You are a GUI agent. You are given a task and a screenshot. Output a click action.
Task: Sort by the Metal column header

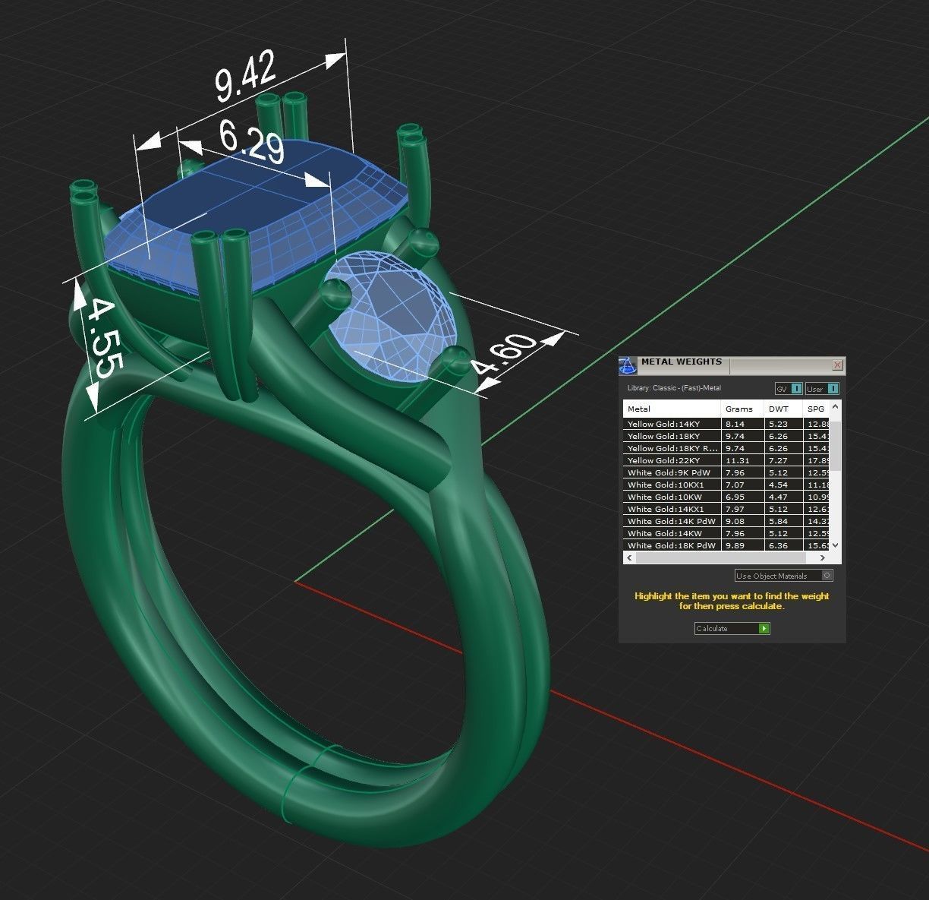click(x=672, y=409)
